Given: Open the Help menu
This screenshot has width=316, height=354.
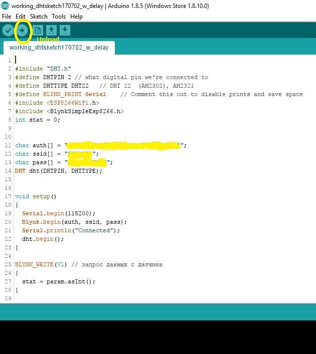Looking at the screenshot, I should tap(76, 17).
